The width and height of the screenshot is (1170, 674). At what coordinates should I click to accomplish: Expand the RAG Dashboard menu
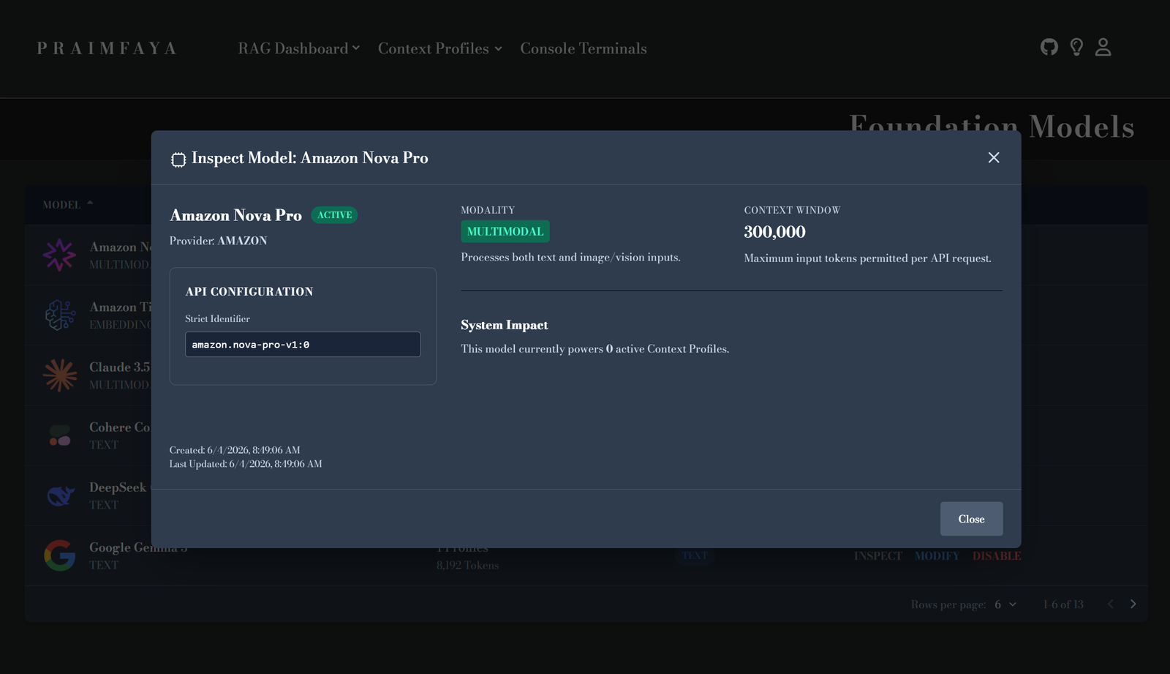click(298, 48)
